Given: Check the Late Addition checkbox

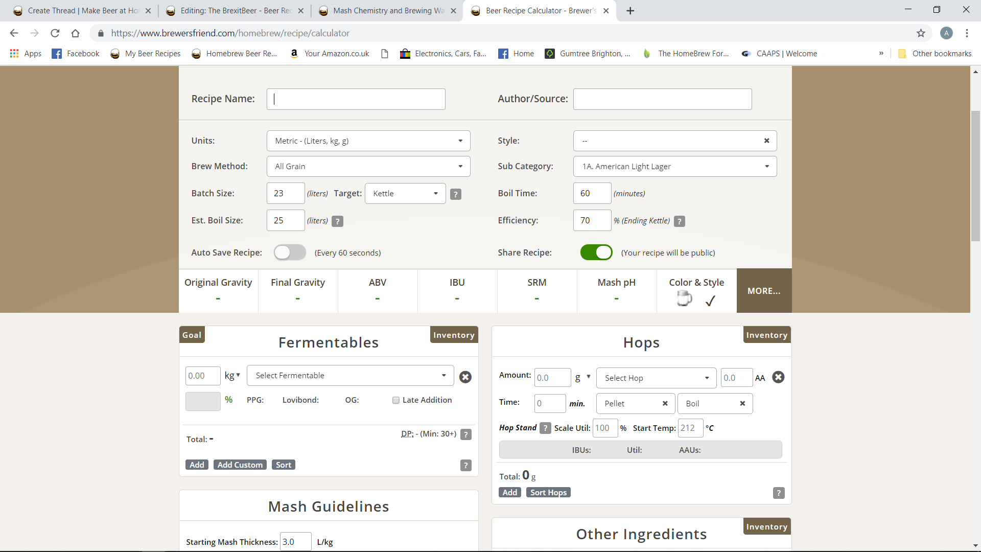Looking at the screenshot, I should pos(396,400).
